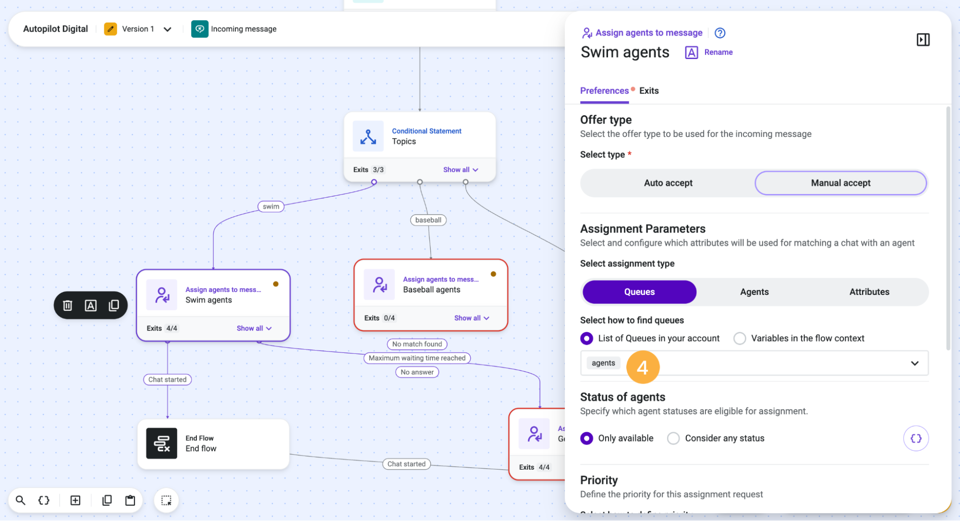This screenshot has width=960, height=521.
Task: Expand Show all on Baseball agents node
Action: (x=472, y=318)
